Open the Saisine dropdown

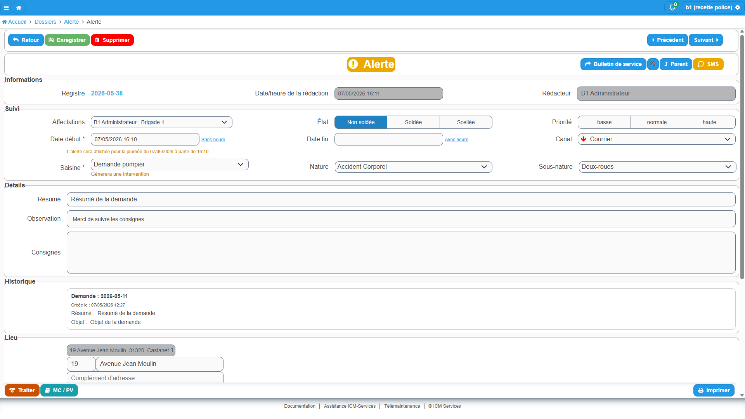coord(170,164)
